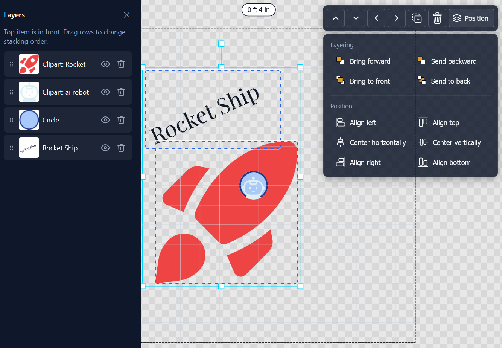502x348 pixels.
Task: Select the Circle layer thumbnail
Action: 29,120
